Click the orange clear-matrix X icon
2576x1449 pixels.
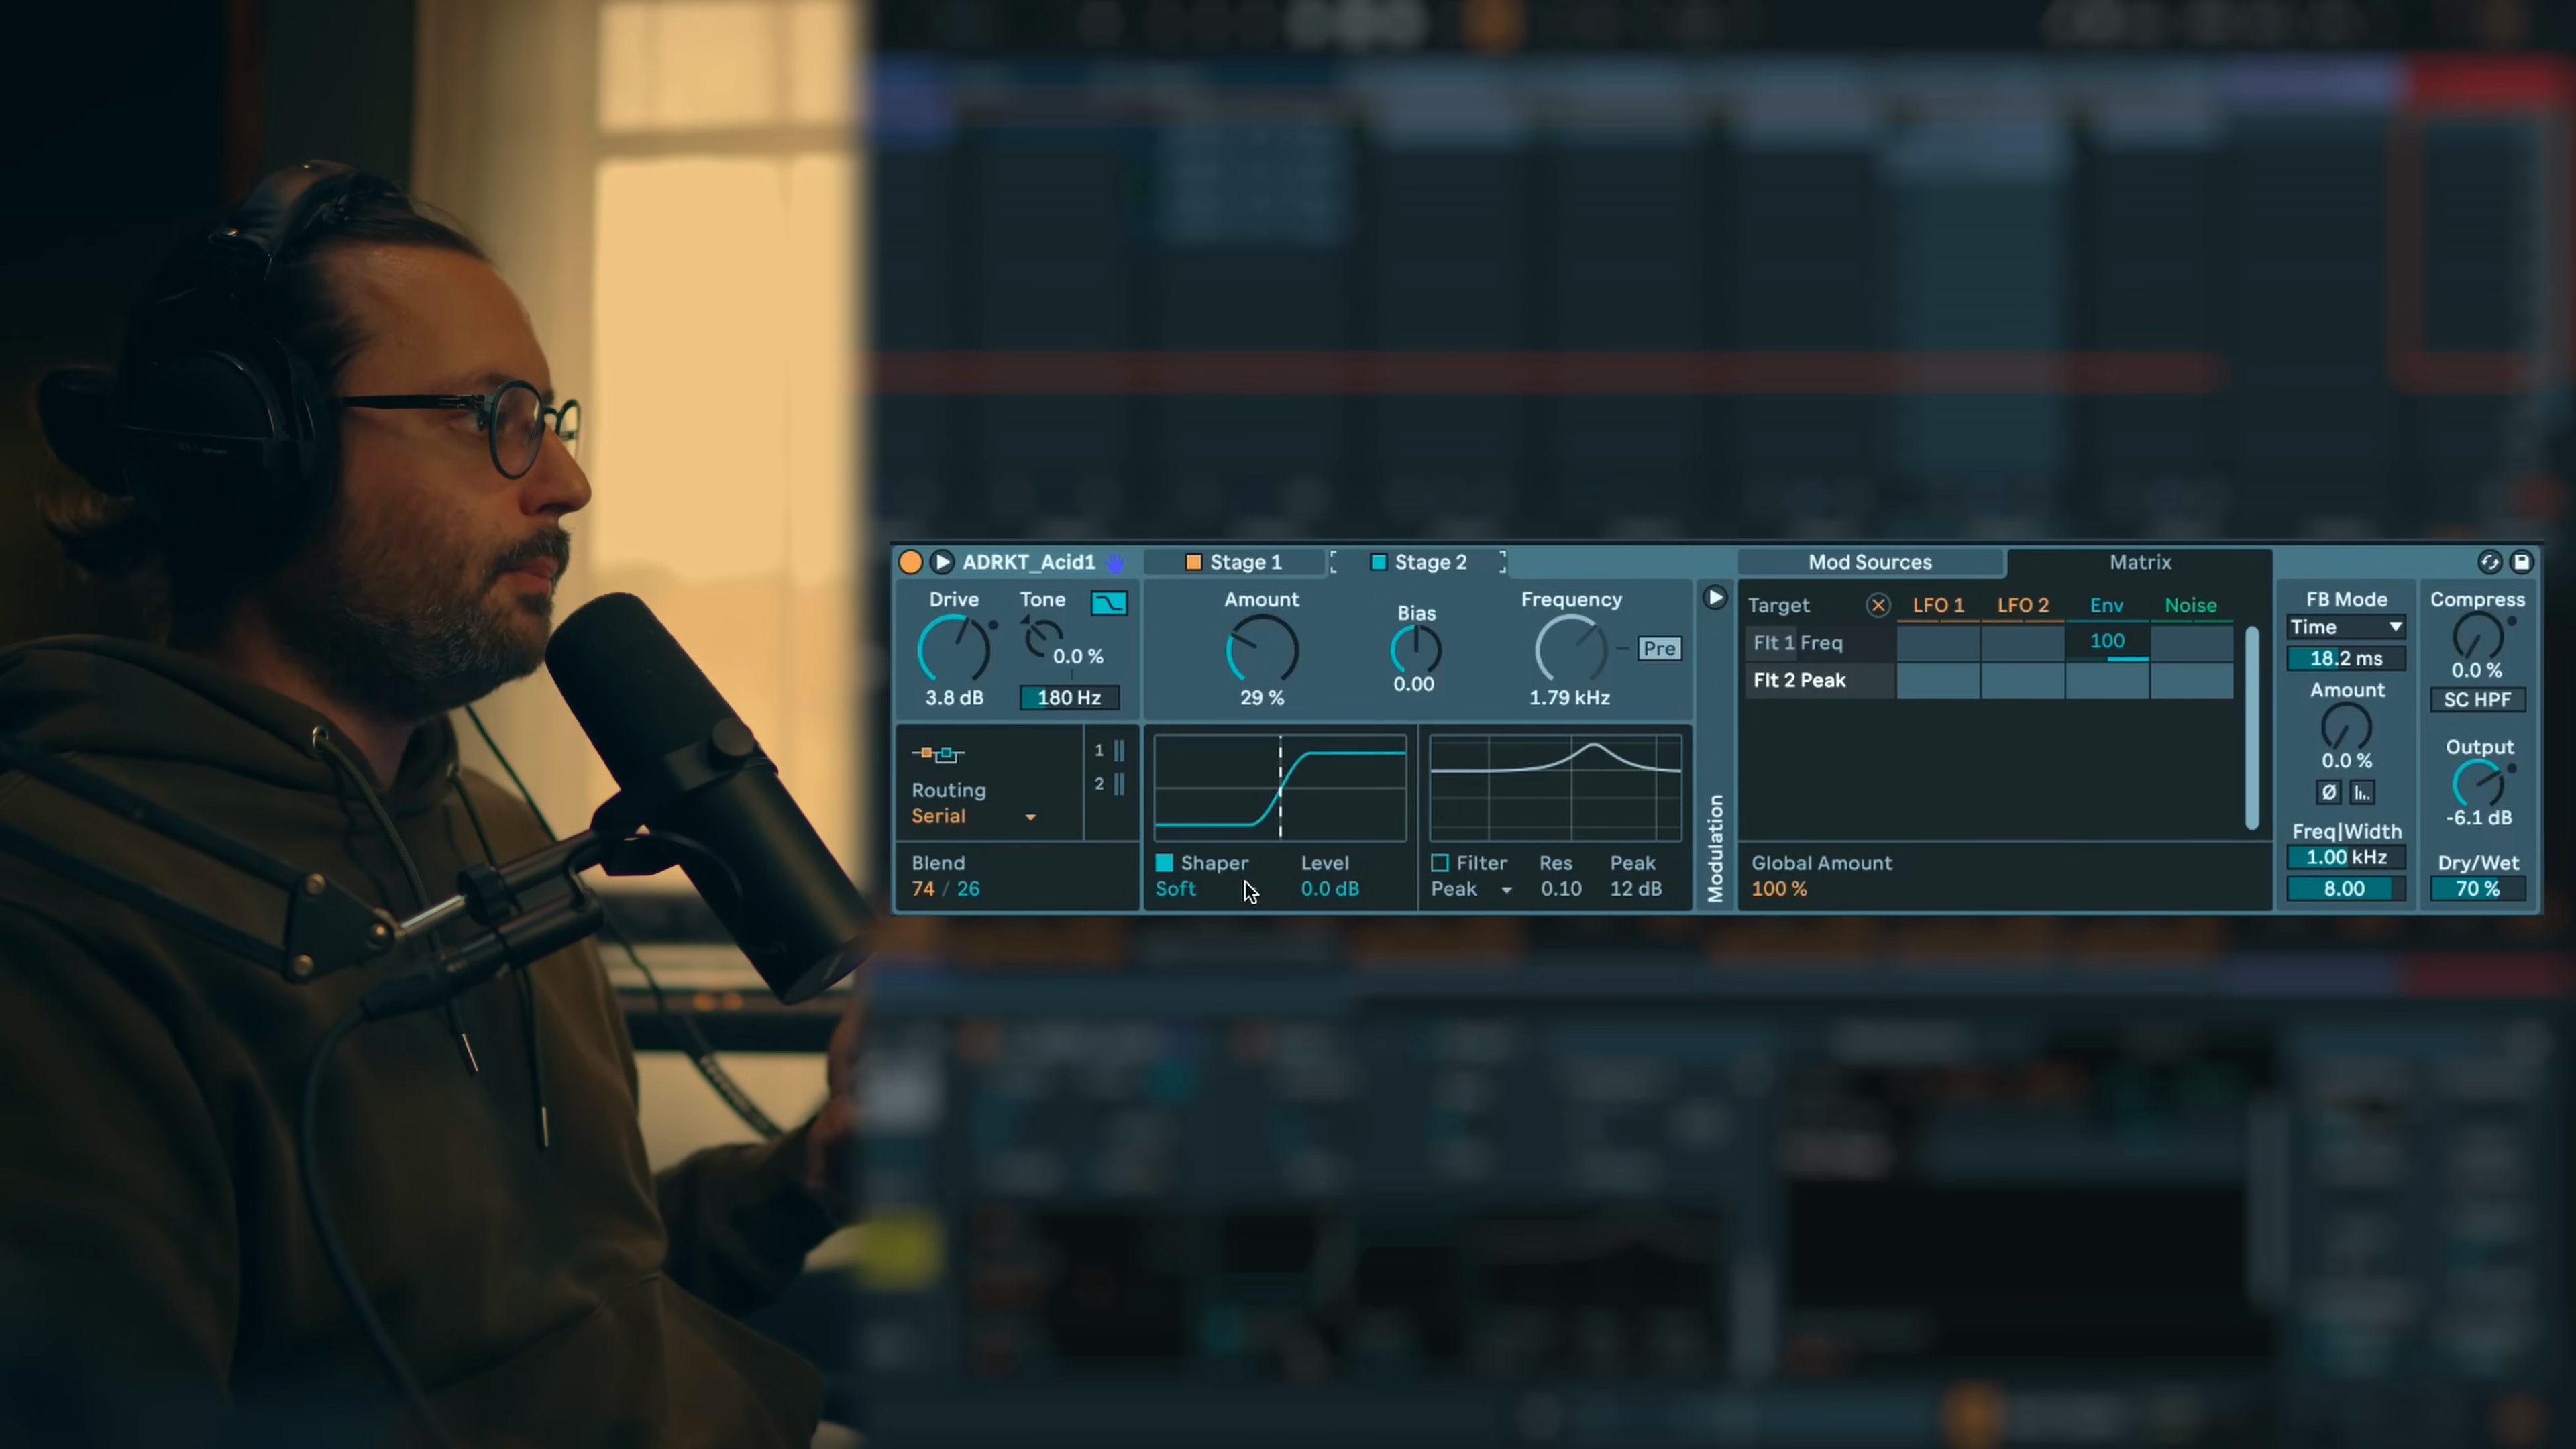(1877, 605)
